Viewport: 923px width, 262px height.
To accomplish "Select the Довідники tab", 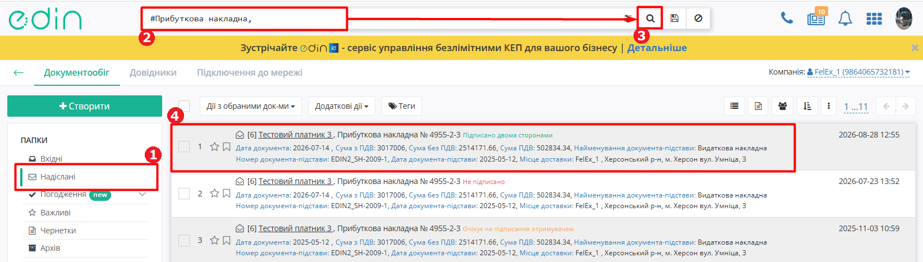I will (x=153, y=72).
